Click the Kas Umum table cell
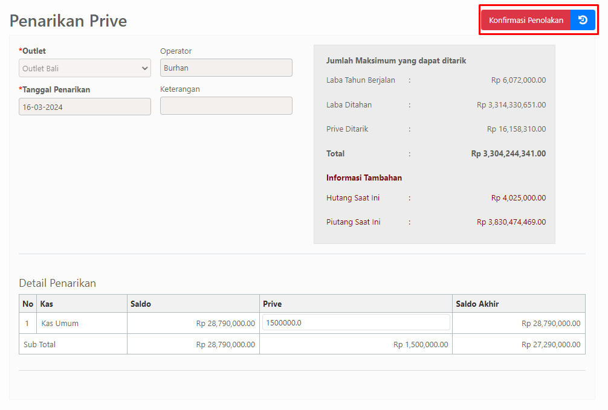 click(82, 323)
